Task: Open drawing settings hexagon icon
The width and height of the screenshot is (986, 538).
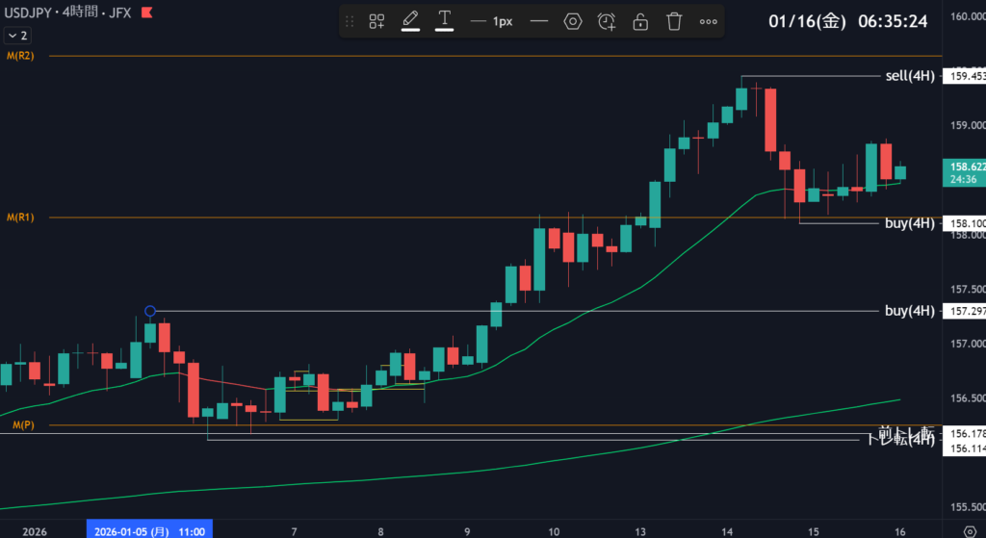Action: [573, 21]
